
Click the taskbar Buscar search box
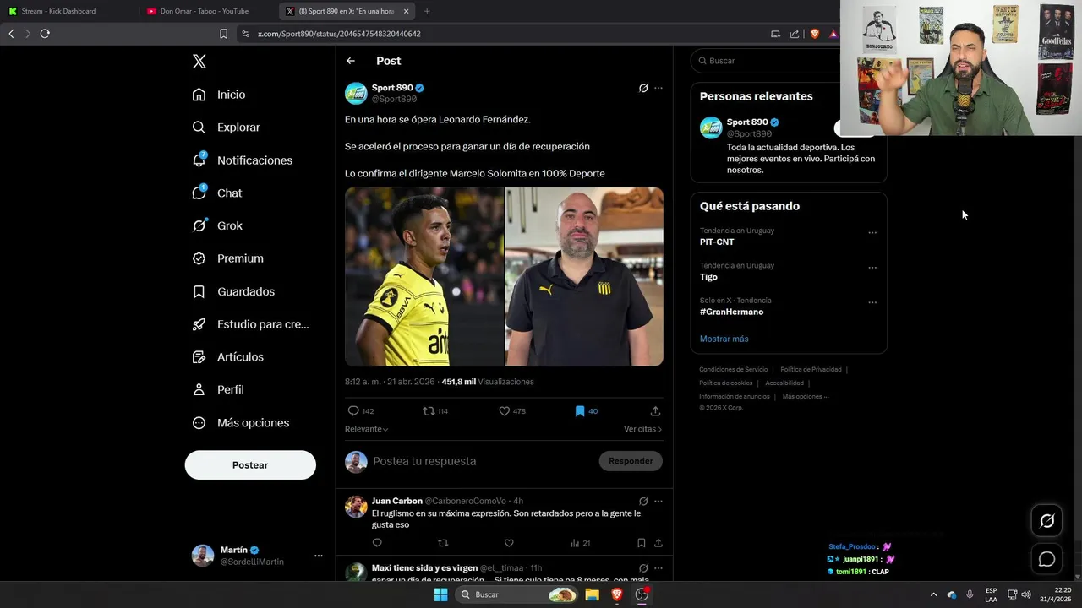[x=517, y=594]
